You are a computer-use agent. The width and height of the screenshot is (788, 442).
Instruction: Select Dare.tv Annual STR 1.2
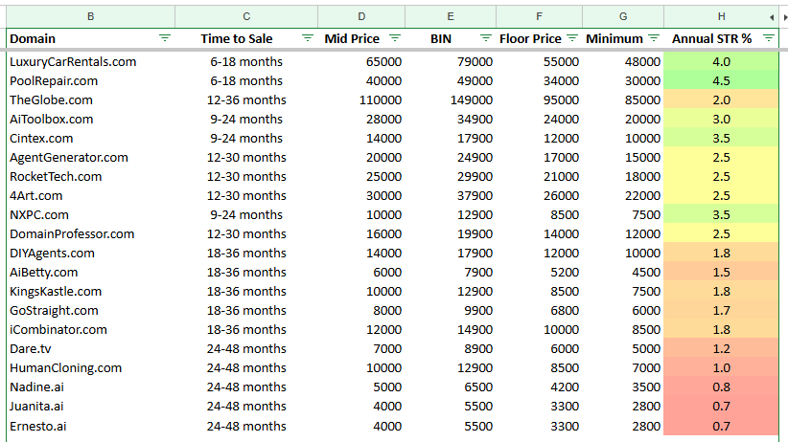tap(721, 348)
